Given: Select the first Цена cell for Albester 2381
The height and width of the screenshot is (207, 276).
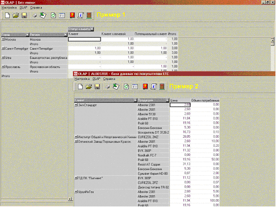Looking at the screenshot, I should pyautogui.click(x=180, y=104).
